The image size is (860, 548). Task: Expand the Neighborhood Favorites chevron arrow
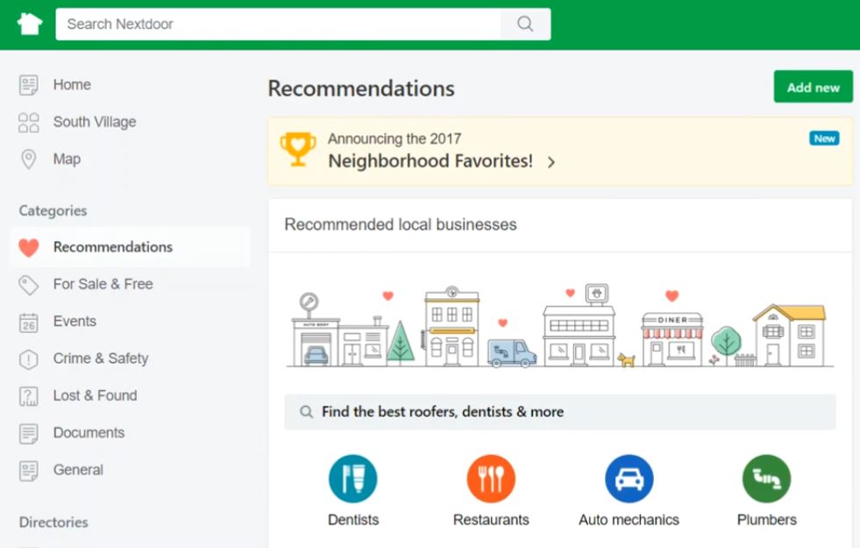pyautogui.click(x=551, y=162)
